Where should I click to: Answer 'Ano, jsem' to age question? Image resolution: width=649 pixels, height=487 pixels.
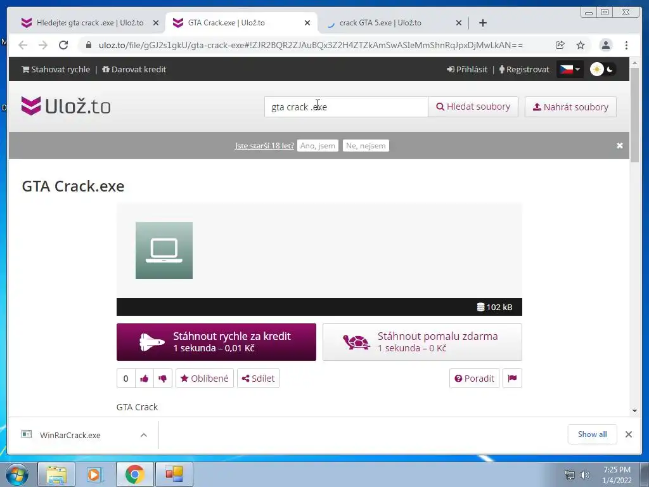318,146
